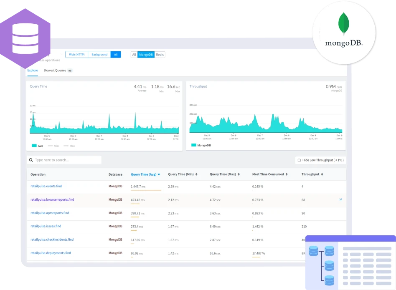Click the 390.71 ms average value
The width and height of the screenshot is (396, 290).
point(138,213)
